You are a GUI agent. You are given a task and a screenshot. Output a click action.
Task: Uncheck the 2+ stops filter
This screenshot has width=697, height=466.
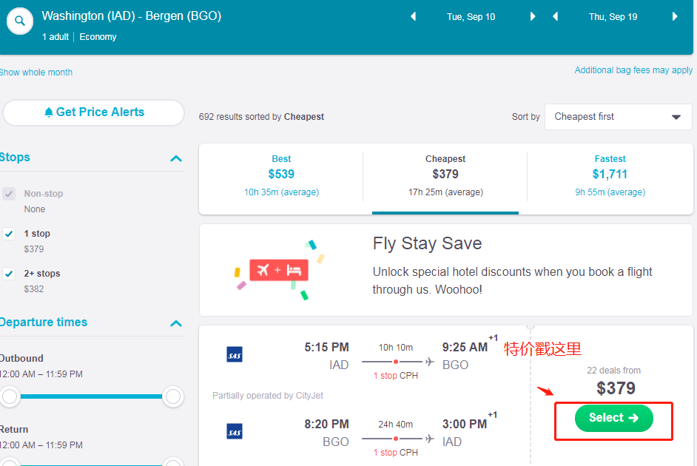click(9, 274)
